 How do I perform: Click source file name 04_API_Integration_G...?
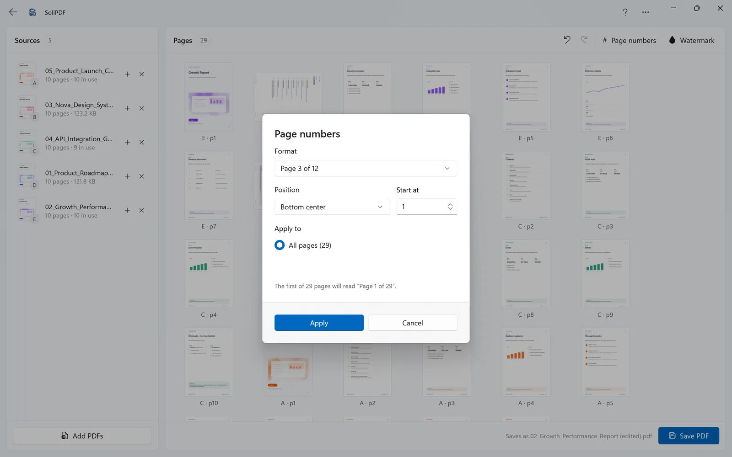(x=79, y=139)
